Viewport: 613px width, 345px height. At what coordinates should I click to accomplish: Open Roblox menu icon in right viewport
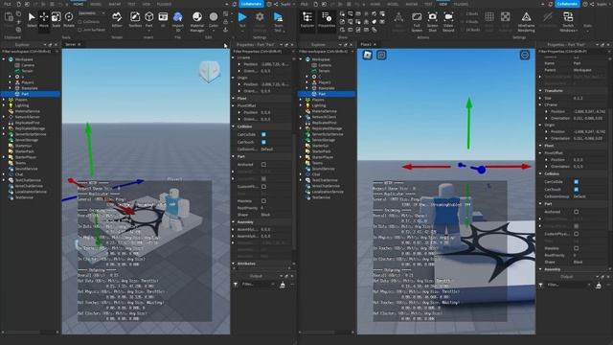[367, 56]
